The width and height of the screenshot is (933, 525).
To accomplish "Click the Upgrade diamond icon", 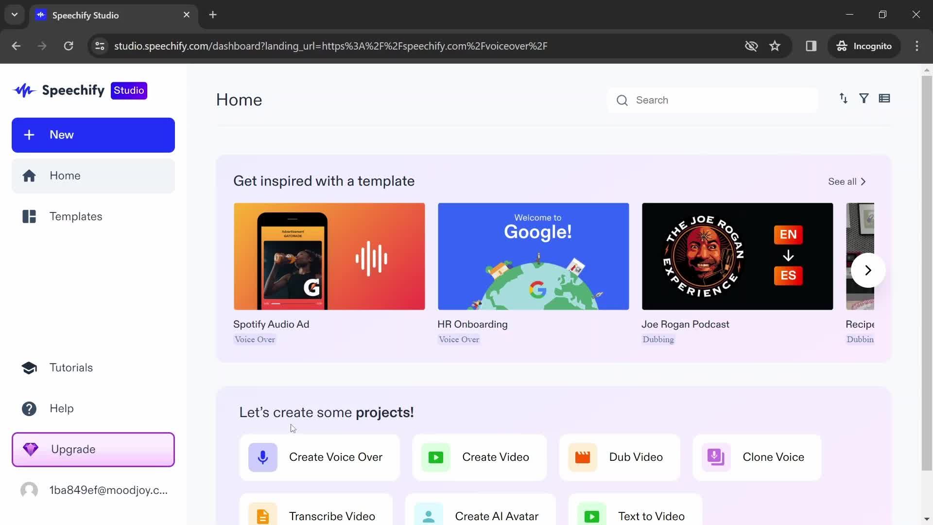I will (31, 450).
